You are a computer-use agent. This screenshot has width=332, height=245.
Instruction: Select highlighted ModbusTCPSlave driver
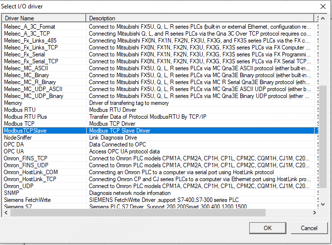click(25, 131)
